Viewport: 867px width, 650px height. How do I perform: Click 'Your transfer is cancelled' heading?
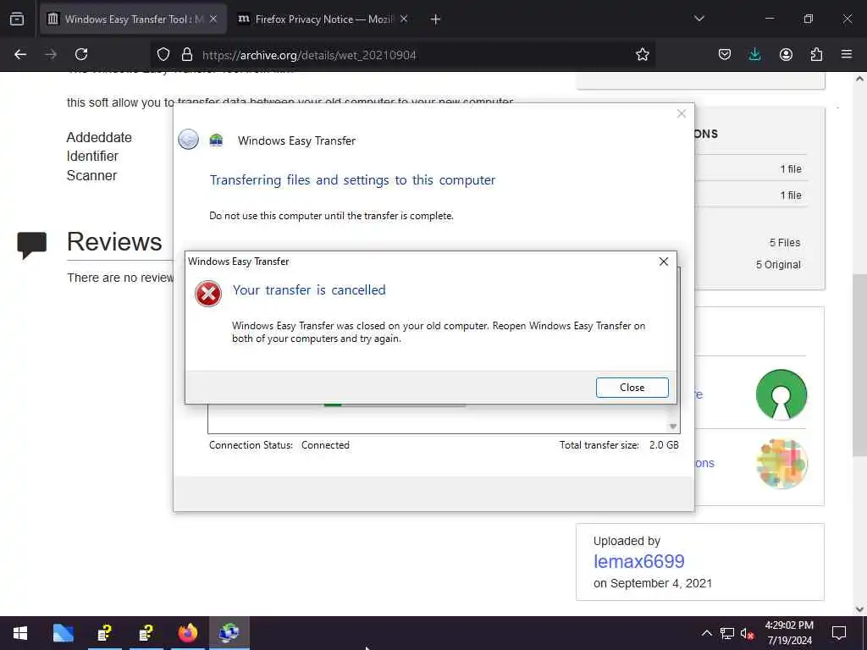point(309,290)
